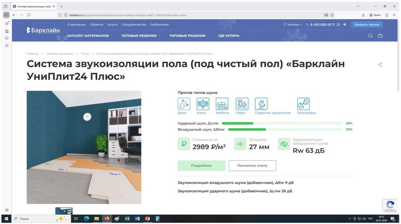
Task: Click the Ударный шум ΔLnw progress bar
Action: [282, 123]
